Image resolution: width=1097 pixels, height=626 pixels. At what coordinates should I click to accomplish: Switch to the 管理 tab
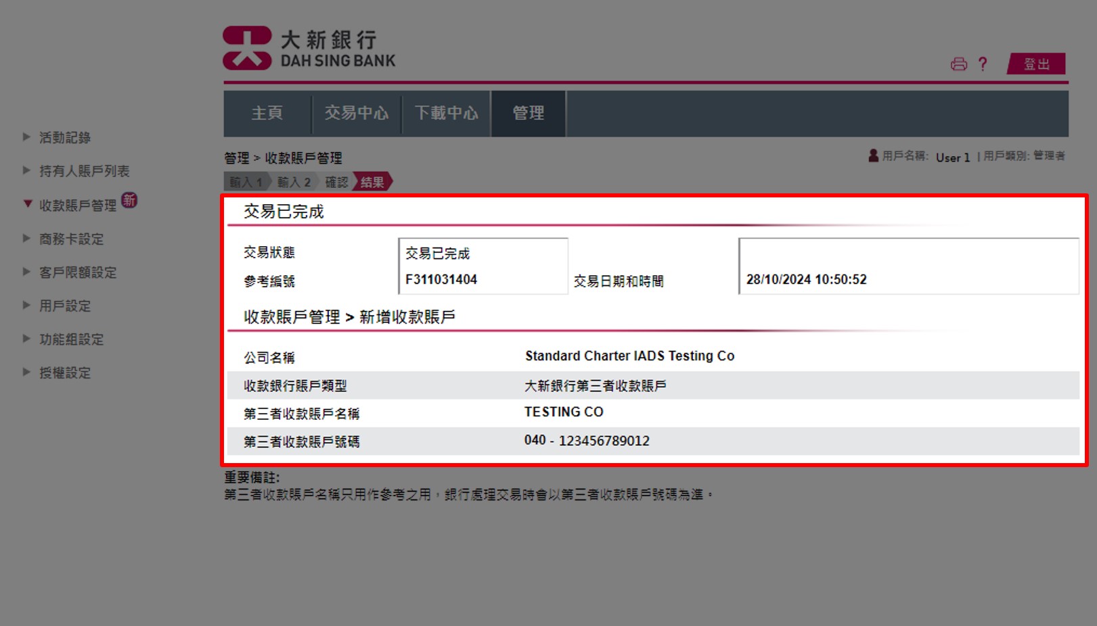coord(529,113)
